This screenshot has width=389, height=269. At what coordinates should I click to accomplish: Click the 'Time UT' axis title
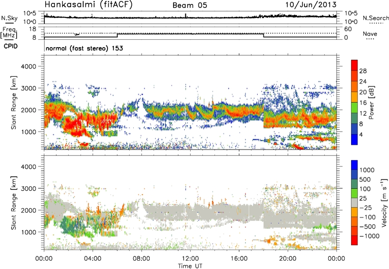tap(190, 266)
